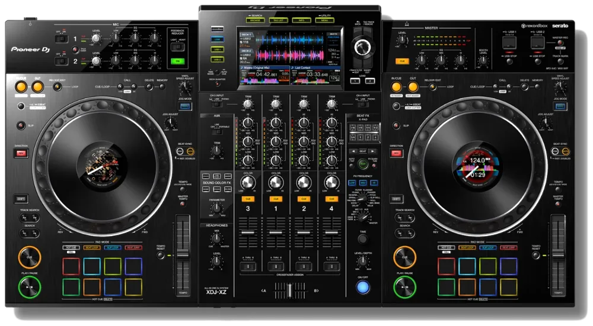Select the blue LINK source button
This screenshot has height=326, width=593.
pyautogui.click(x=217, y=39)
